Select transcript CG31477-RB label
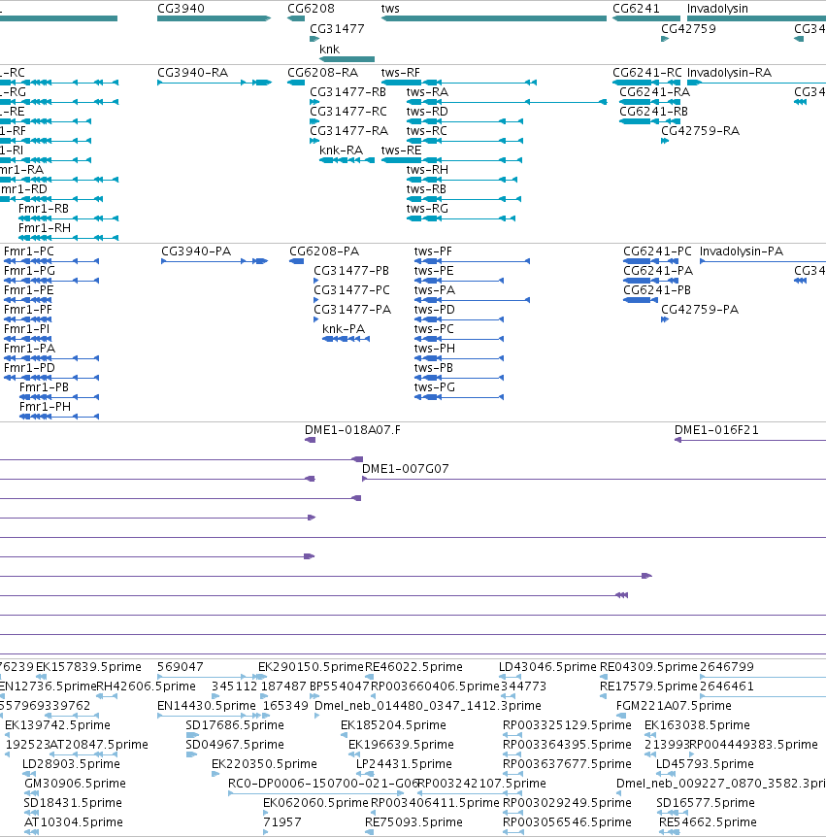 (x=347, y=92)
